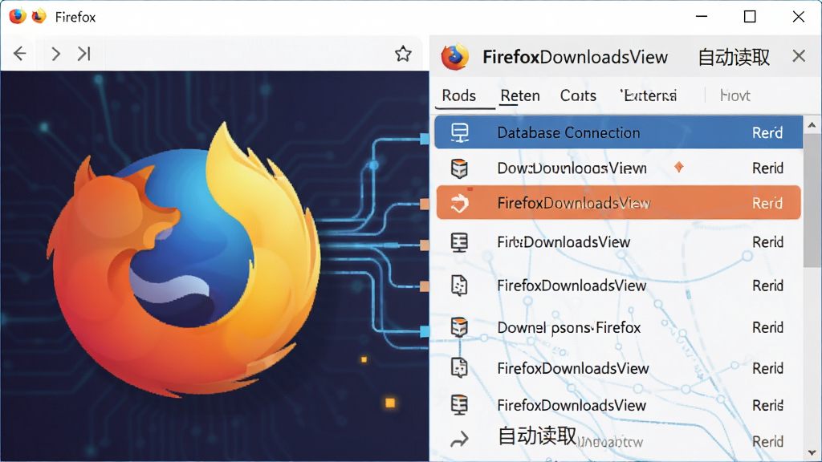The width and height of the screenshot is (822, 462).
Task: Click the 自动读取 button in panel header
Action: point(734,57)
